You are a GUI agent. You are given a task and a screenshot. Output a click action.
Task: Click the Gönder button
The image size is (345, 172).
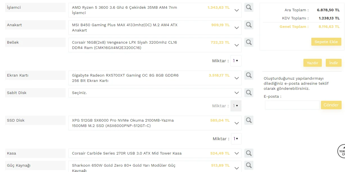tap(331, 105)
